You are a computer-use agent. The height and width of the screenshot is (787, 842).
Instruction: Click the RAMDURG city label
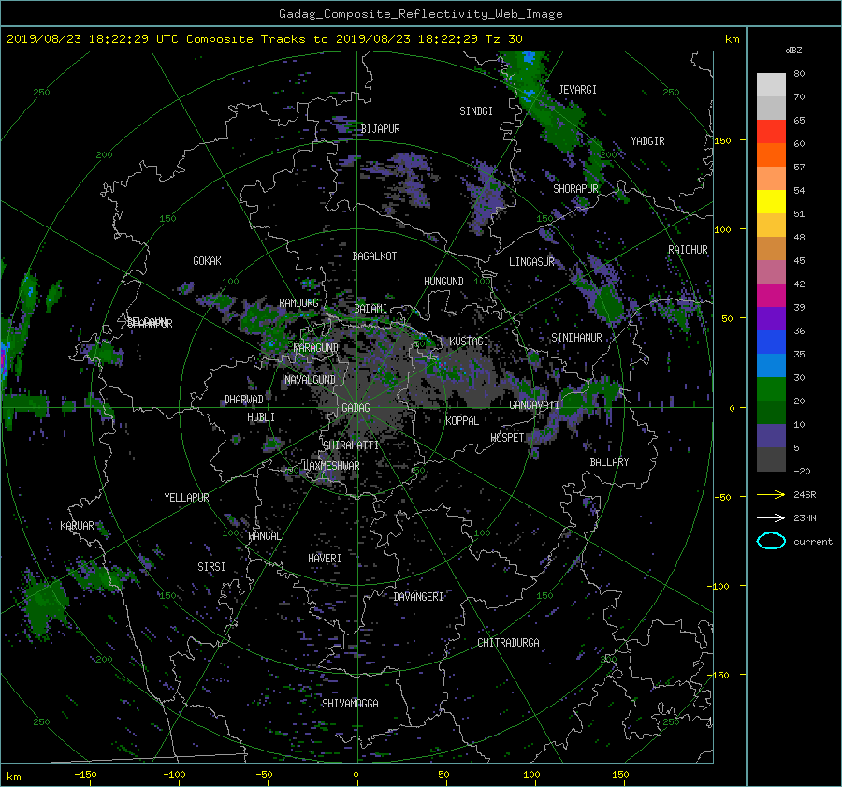tap(298, 303)
